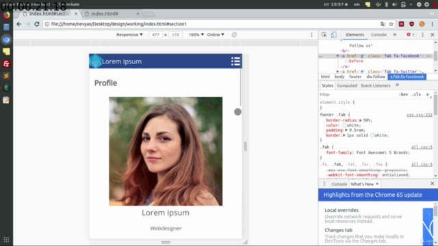Click the orange round extension icon
This screenshot has height=246, width=438.
pos(422,25)
